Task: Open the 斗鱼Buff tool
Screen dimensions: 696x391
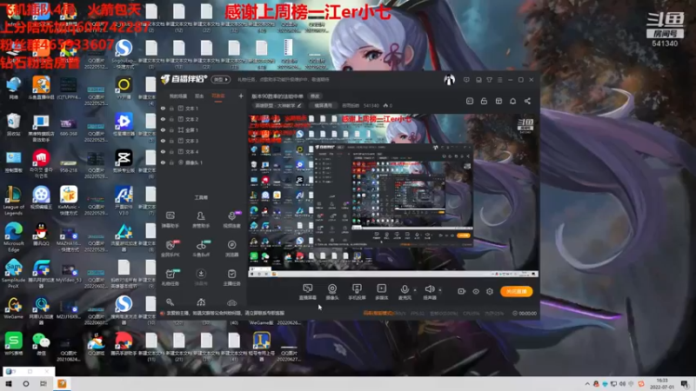Action: click(201, 249)
